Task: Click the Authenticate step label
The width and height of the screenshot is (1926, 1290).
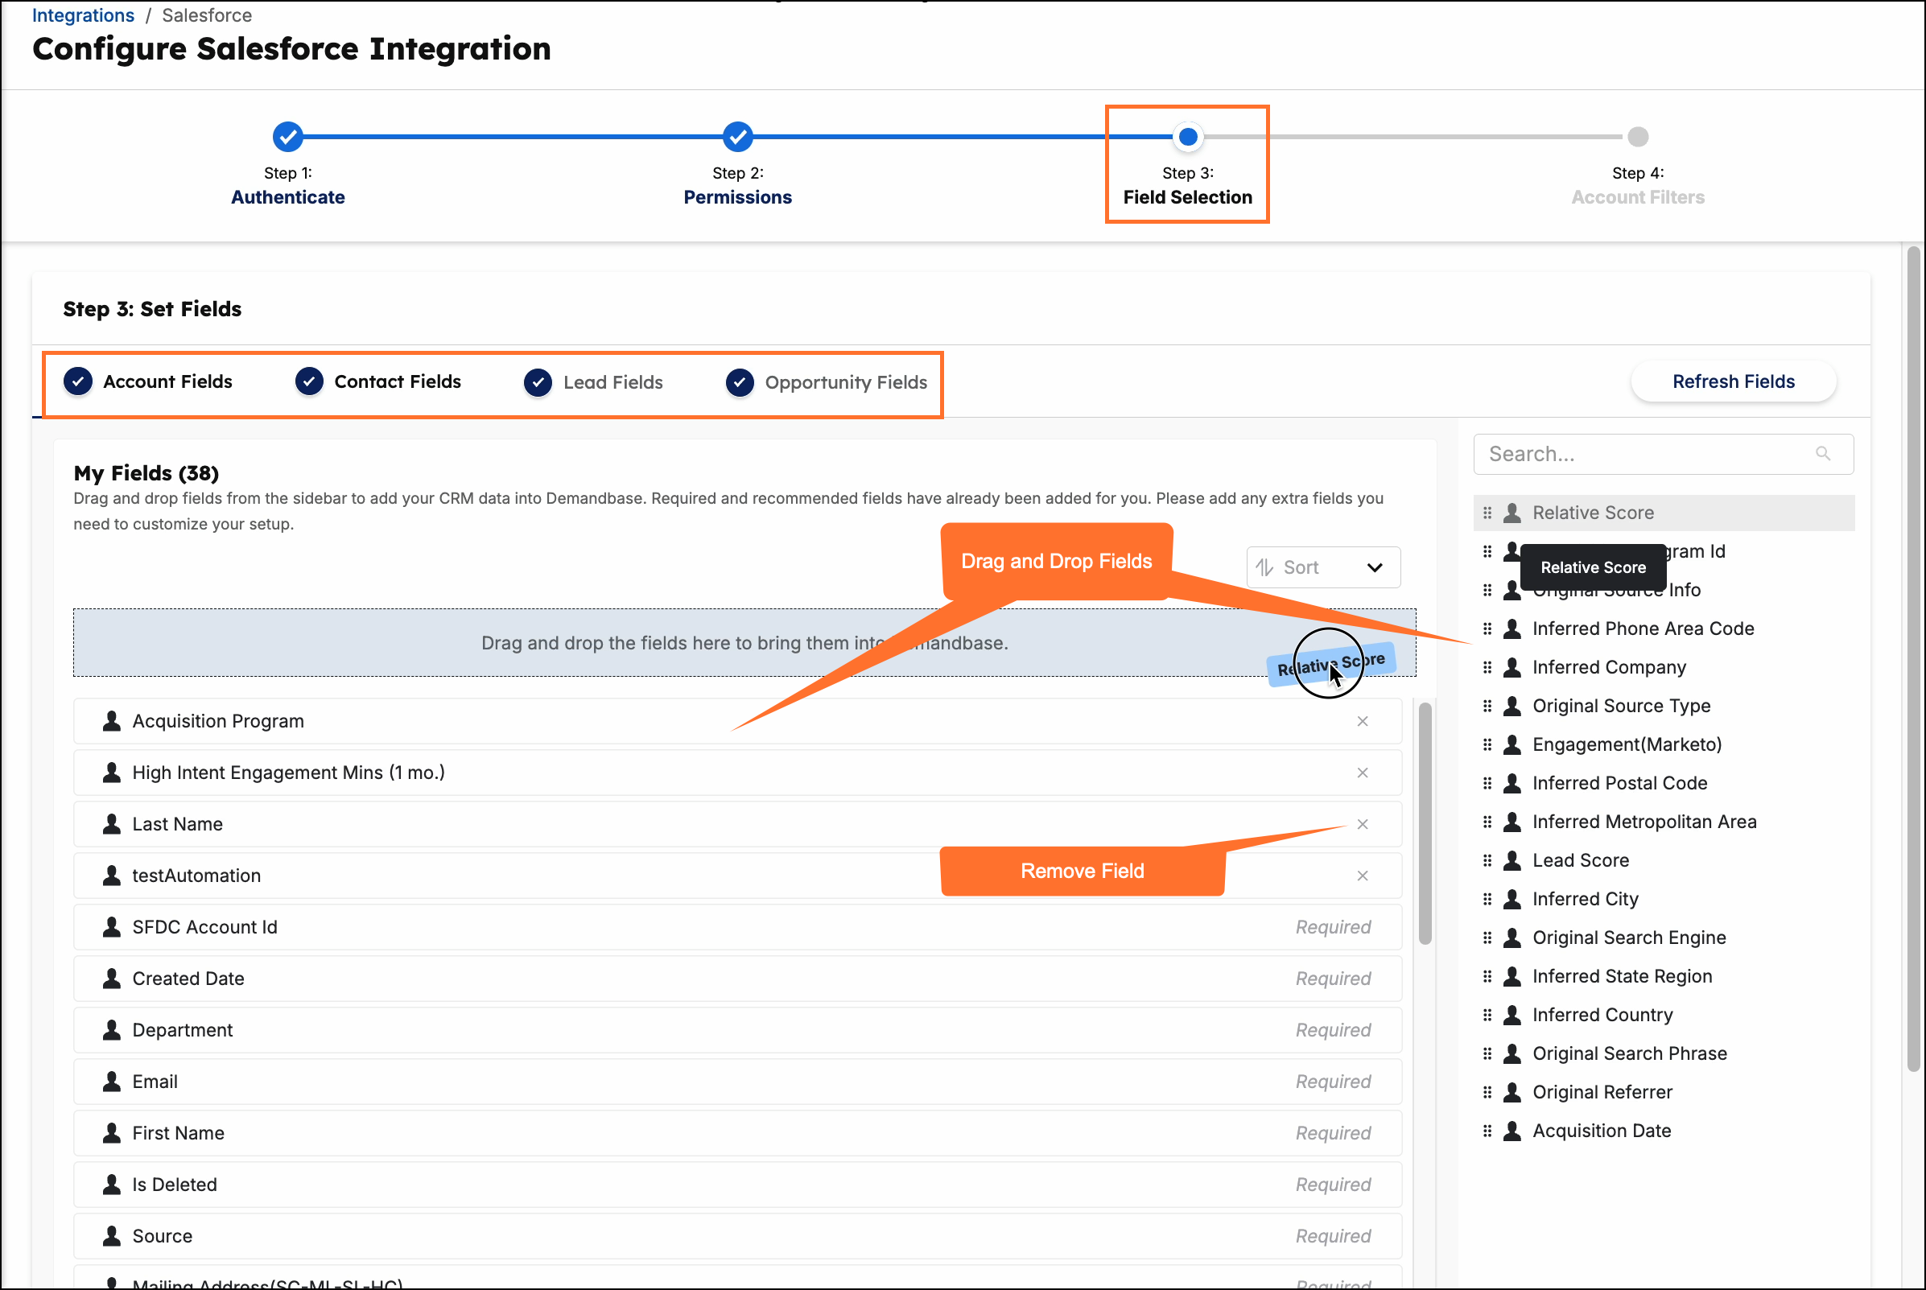Action: (288, 197)
